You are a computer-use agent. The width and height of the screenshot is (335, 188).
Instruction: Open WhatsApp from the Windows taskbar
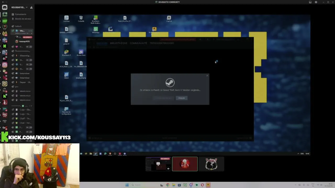[x=185, y=185]
